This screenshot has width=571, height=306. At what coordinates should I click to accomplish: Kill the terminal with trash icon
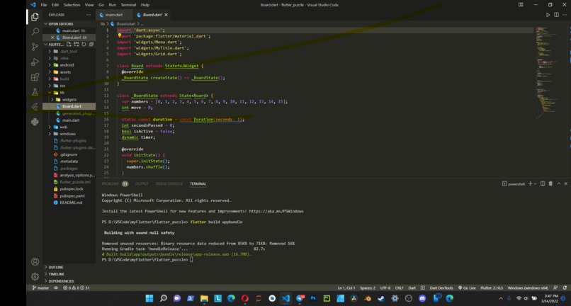click(550, 183)
